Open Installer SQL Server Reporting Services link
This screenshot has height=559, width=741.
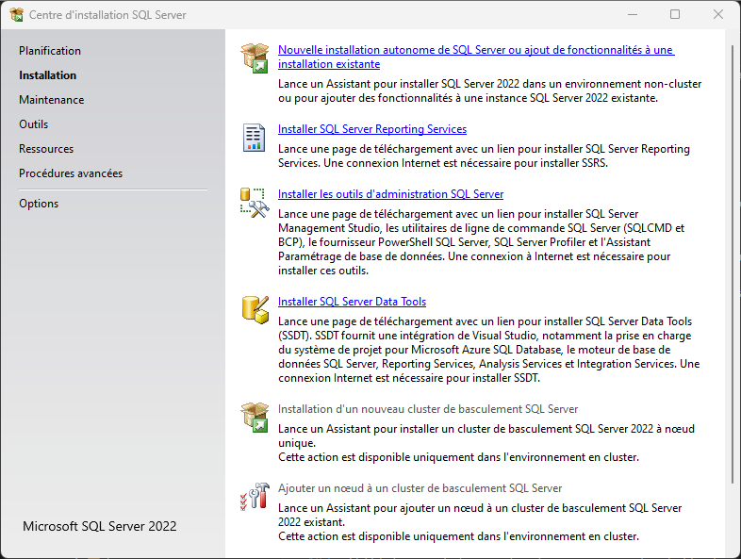tap(372, 129)
